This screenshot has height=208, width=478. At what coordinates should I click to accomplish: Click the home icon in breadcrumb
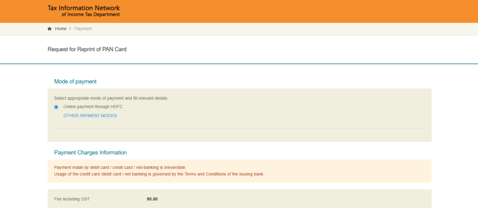click(49, 29)
